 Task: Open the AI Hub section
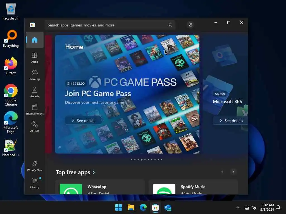35,127
